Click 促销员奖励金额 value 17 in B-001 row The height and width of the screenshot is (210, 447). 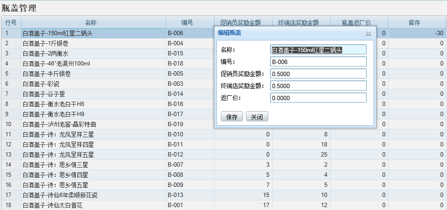[x=243, y=205]
